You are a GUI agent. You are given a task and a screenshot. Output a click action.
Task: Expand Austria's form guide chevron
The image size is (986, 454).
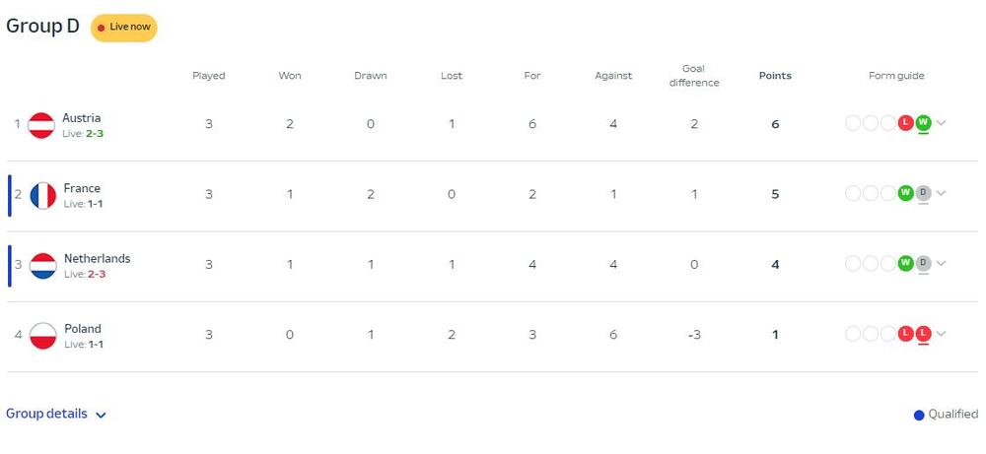(x=941, y=123)
